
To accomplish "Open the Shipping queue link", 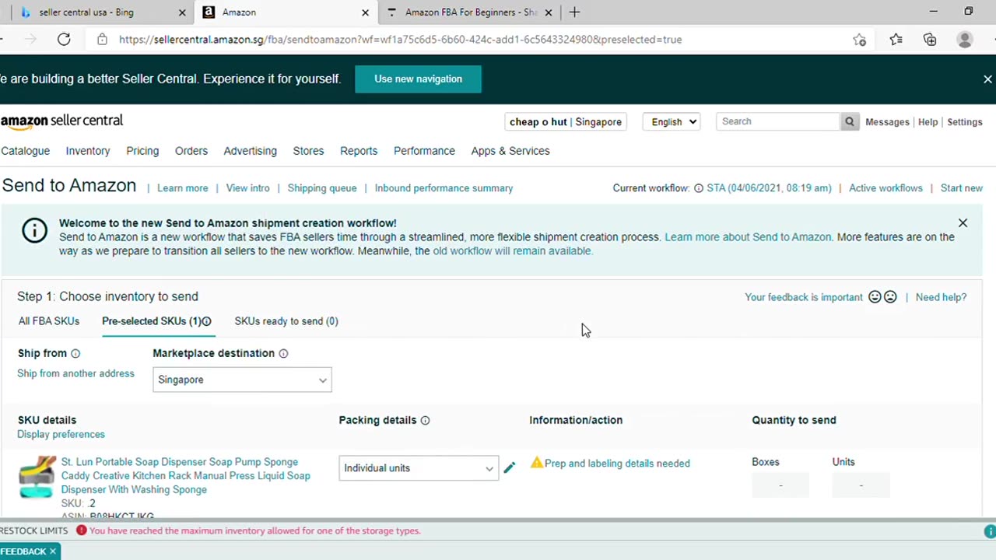I will (x=322, y=188).
